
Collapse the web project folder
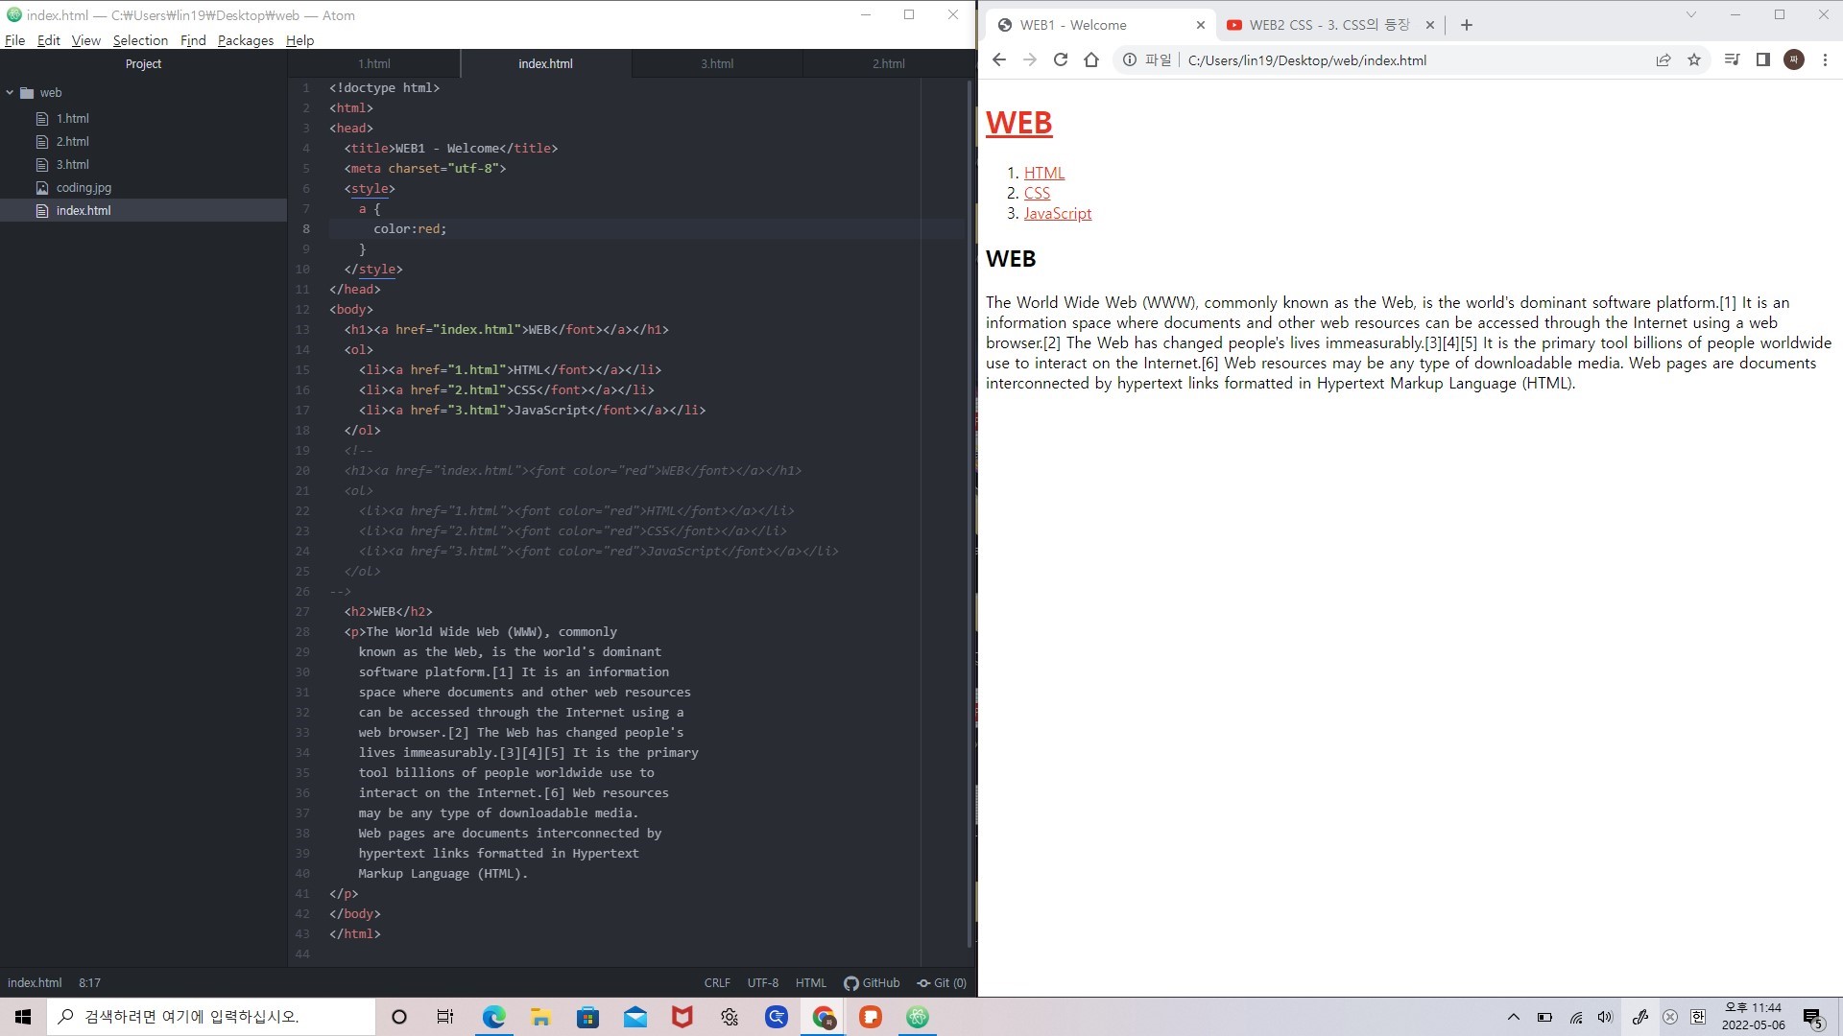point(11,93)
